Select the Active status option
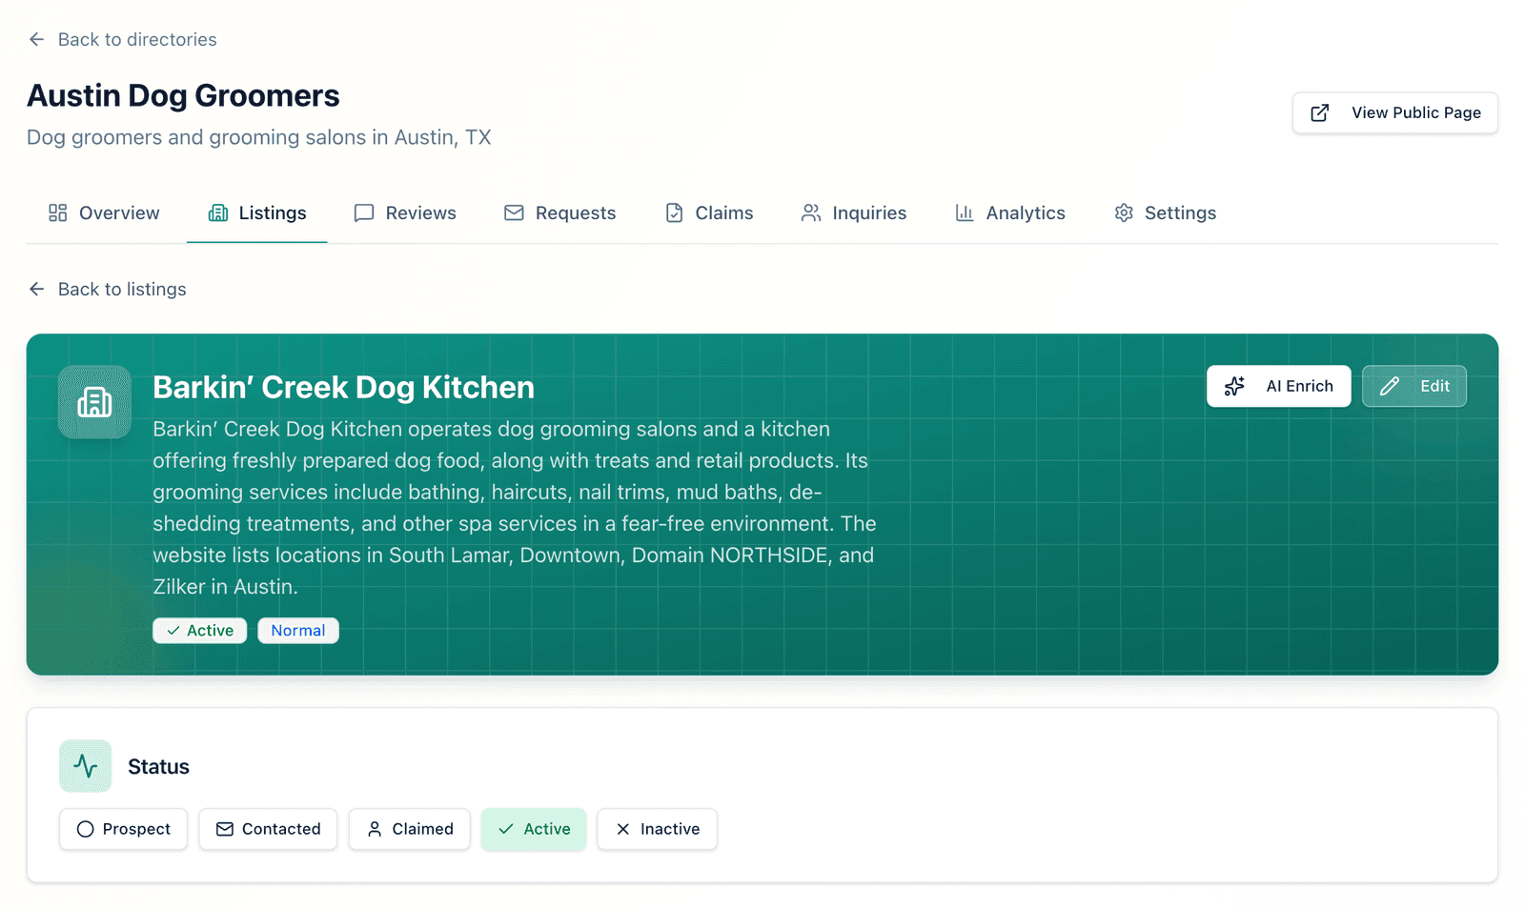The image size is (1525, 909). tap(534, 829)
